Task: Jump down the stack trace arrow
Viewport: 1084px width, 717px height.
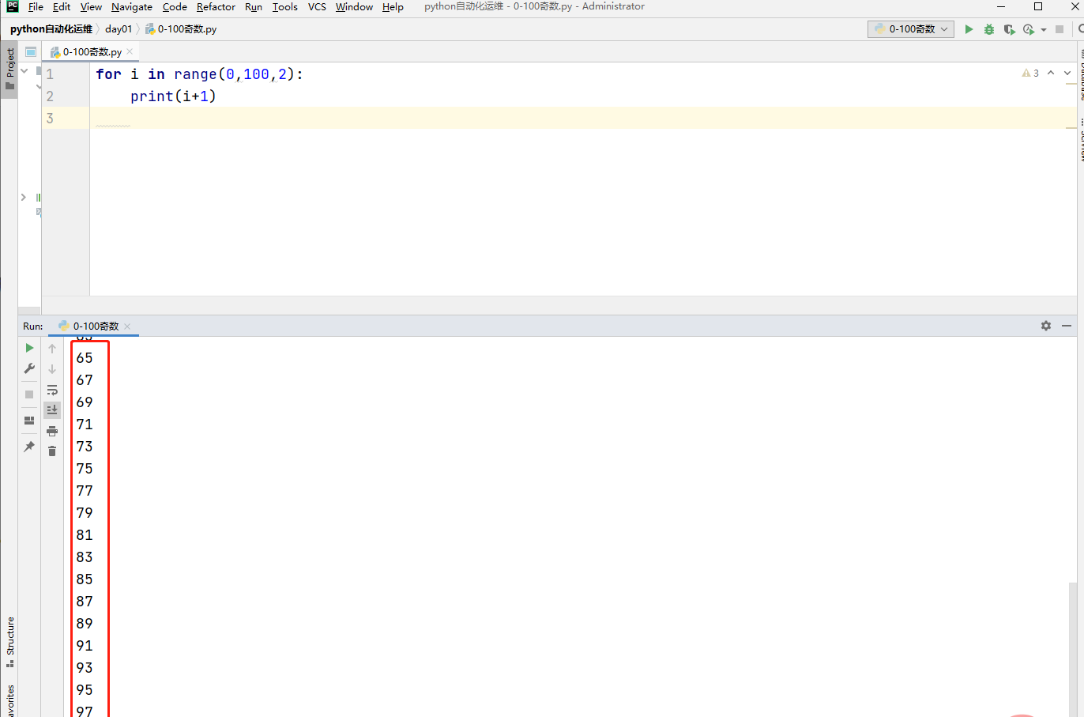Action: click(x=52, y=369)
